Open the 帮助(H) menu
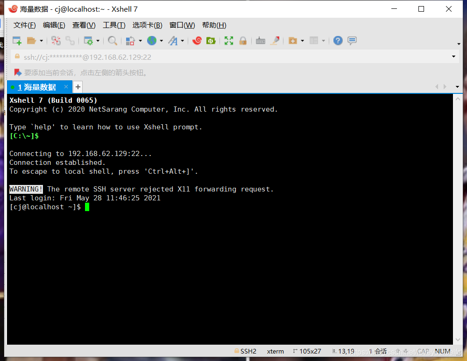This screenshot has width=467, height=361. pos(214,25)
